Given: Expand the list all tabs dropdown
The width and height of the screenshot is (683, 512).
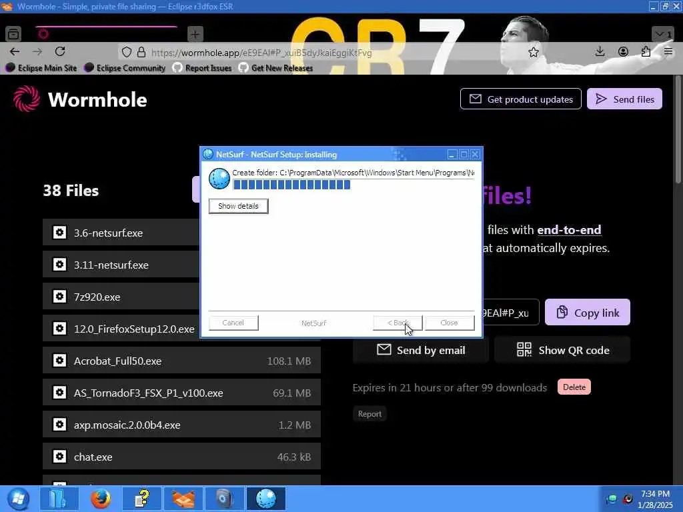Looking at the screenshot, I should pos(663,34).
